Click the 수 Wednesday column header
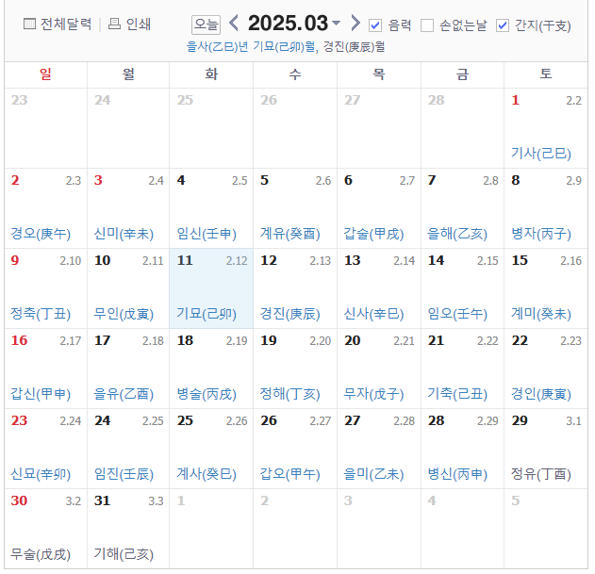This screenshot has width=595, height=574. click(x=295, y=74)
